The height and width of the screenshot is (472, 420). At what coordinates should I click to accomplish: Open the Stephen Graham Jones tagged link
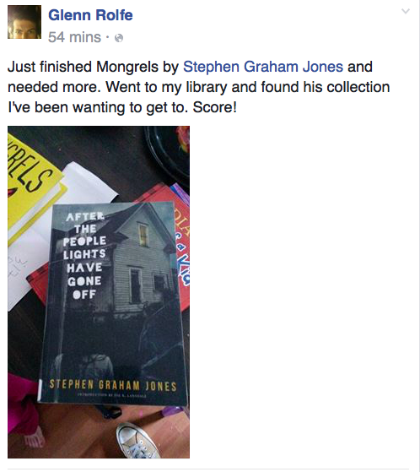[263, 67]
